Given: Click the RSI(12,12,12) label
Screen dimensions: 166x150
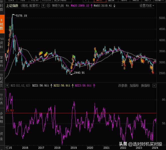Looking at the screenshot, I should (20, 85).
